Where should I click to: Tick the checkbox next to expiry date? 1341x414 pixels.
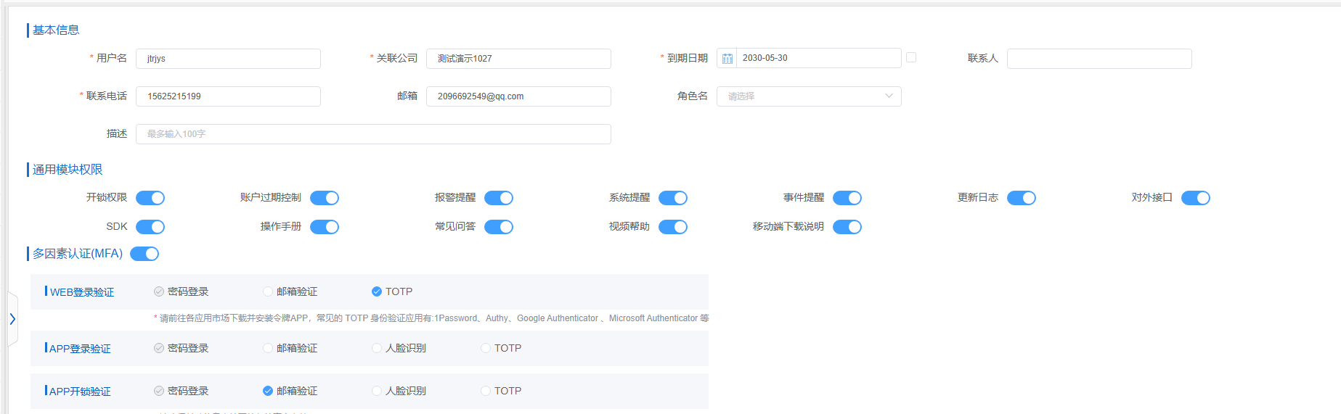pyautogui.click(x=911, y=58)
